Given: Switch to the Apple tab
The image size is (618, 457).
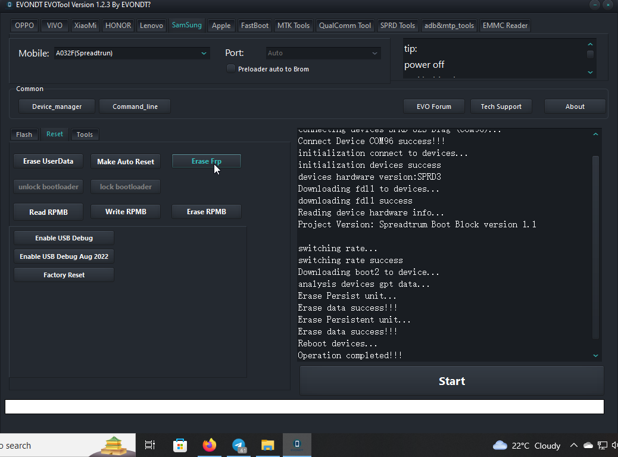Looking at the screenshot, I should pos(221,26).
